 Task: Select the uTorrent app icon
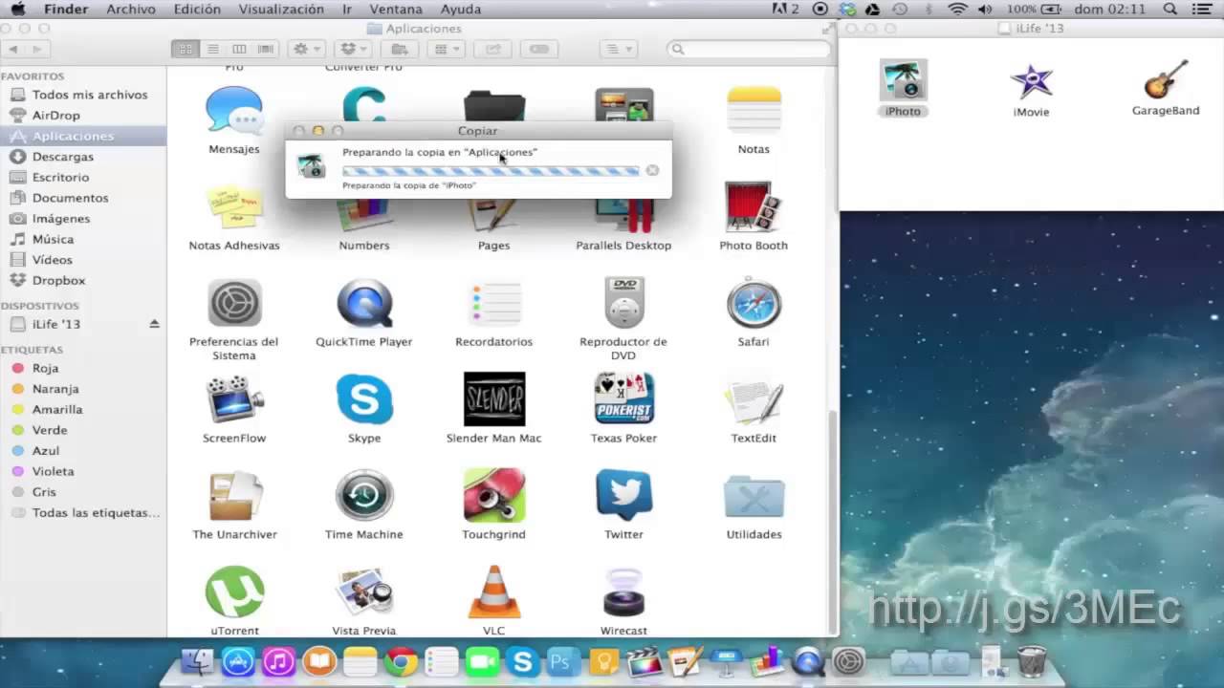click(x=234, y=592)
